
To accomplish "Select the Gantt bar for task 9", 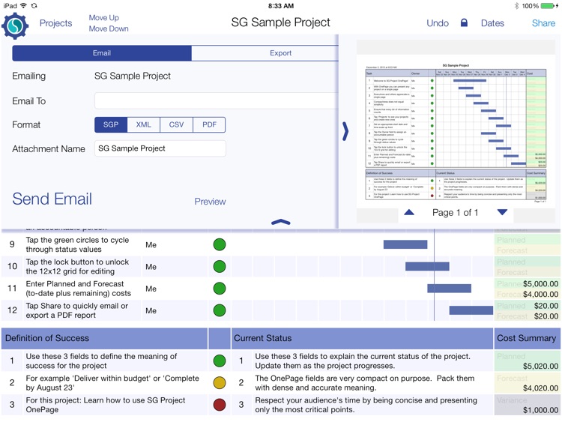I will point(405,244).
